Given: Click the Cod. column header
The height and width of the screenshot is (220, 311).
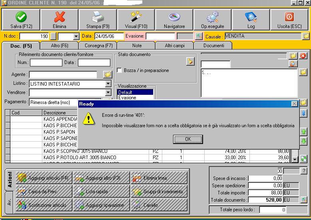Looking at the screenshot, I should [26, 113].
